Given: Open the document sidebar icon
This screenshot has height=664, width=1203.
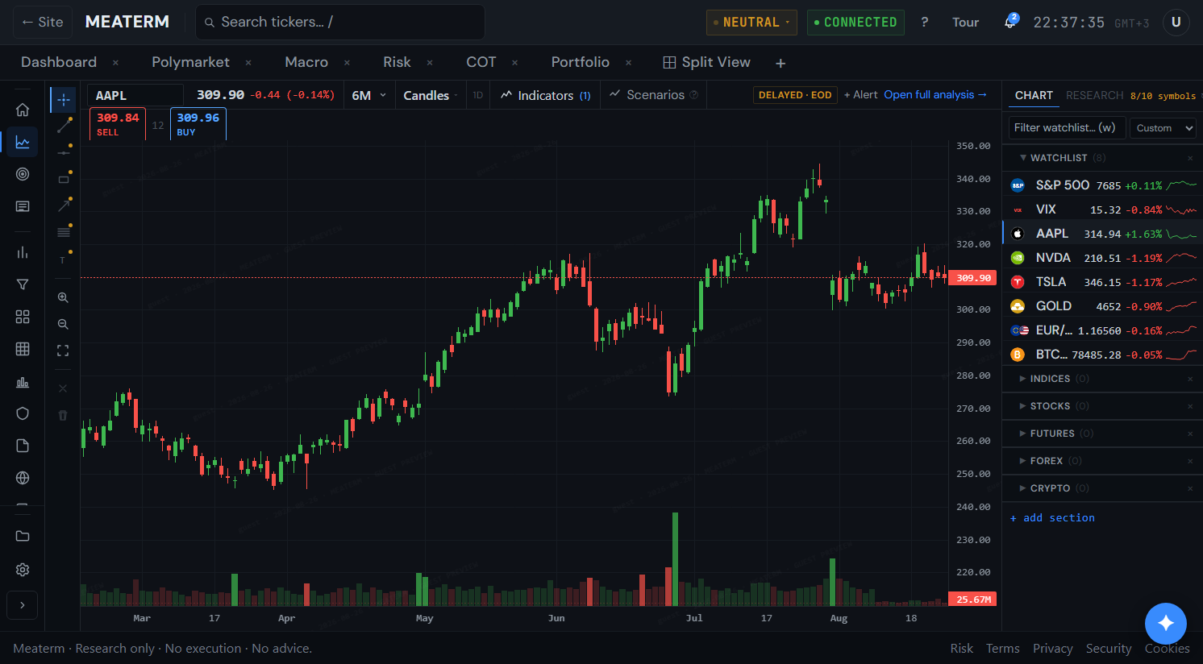Looking at the screenshot, I should coord(23,446).
